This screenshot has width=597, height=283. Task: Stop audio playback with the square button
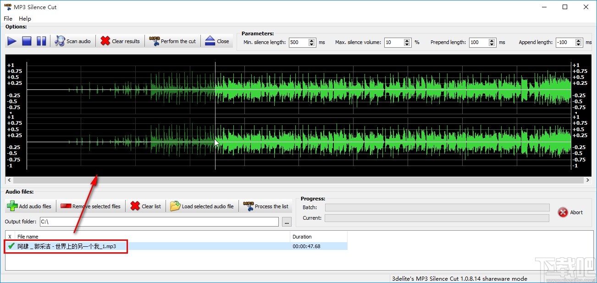27,41
